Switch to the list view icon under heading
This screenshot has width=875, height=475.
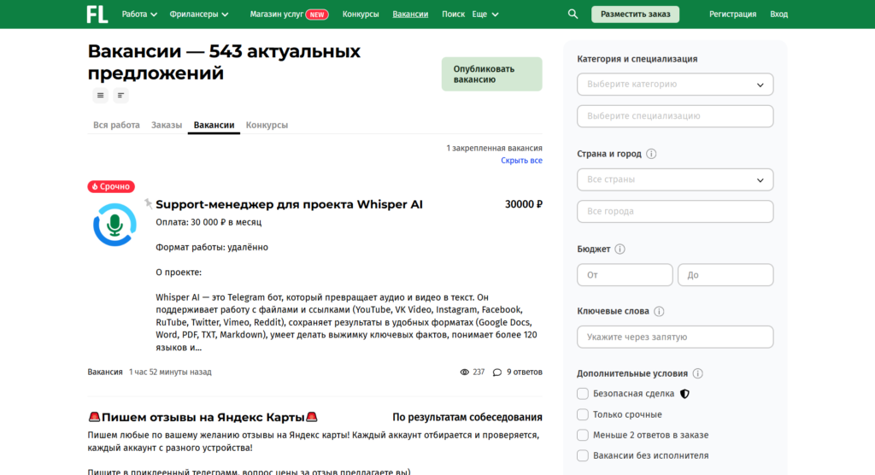click(101, 96)
